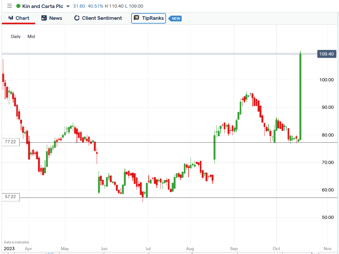Click the TipRanks logo icon
This screenshot has height=254, width=339.
pyautogui.click(x=136, y=18)
